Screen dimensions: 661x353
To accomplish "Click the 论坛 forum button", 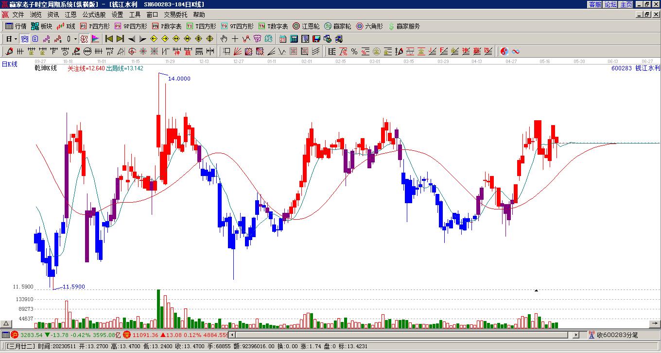I will coord(610,4).
